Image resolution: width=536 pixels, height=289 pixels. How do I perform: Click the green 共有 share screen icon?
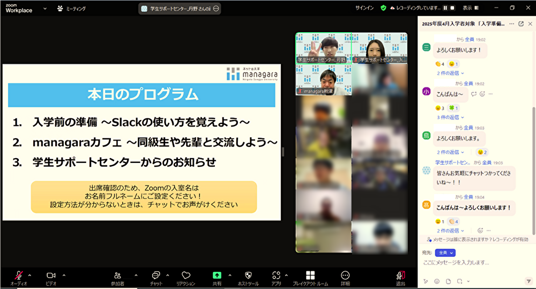(217, 275)
